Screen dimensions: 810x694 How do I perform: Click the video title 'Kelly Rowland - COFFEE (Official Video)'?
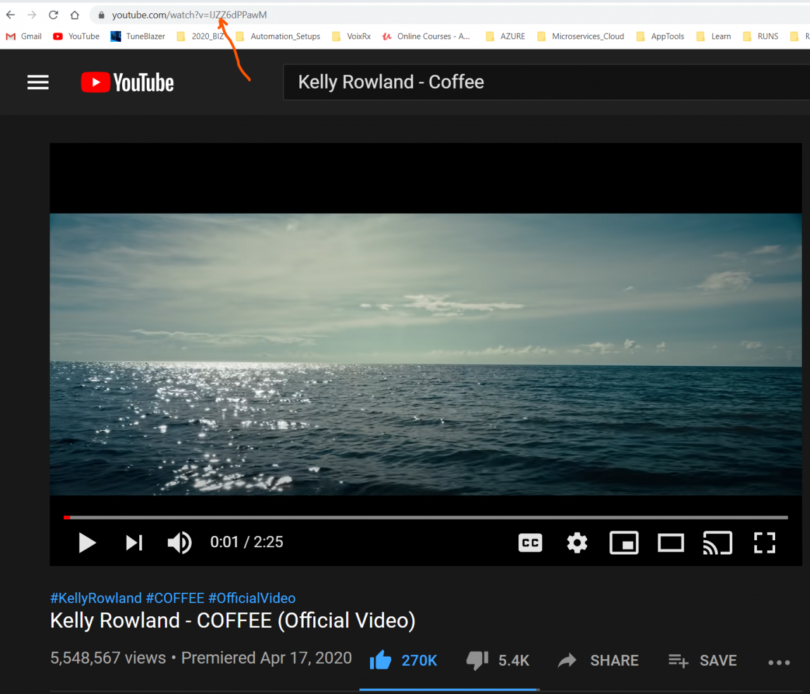[x=233, y=621]
